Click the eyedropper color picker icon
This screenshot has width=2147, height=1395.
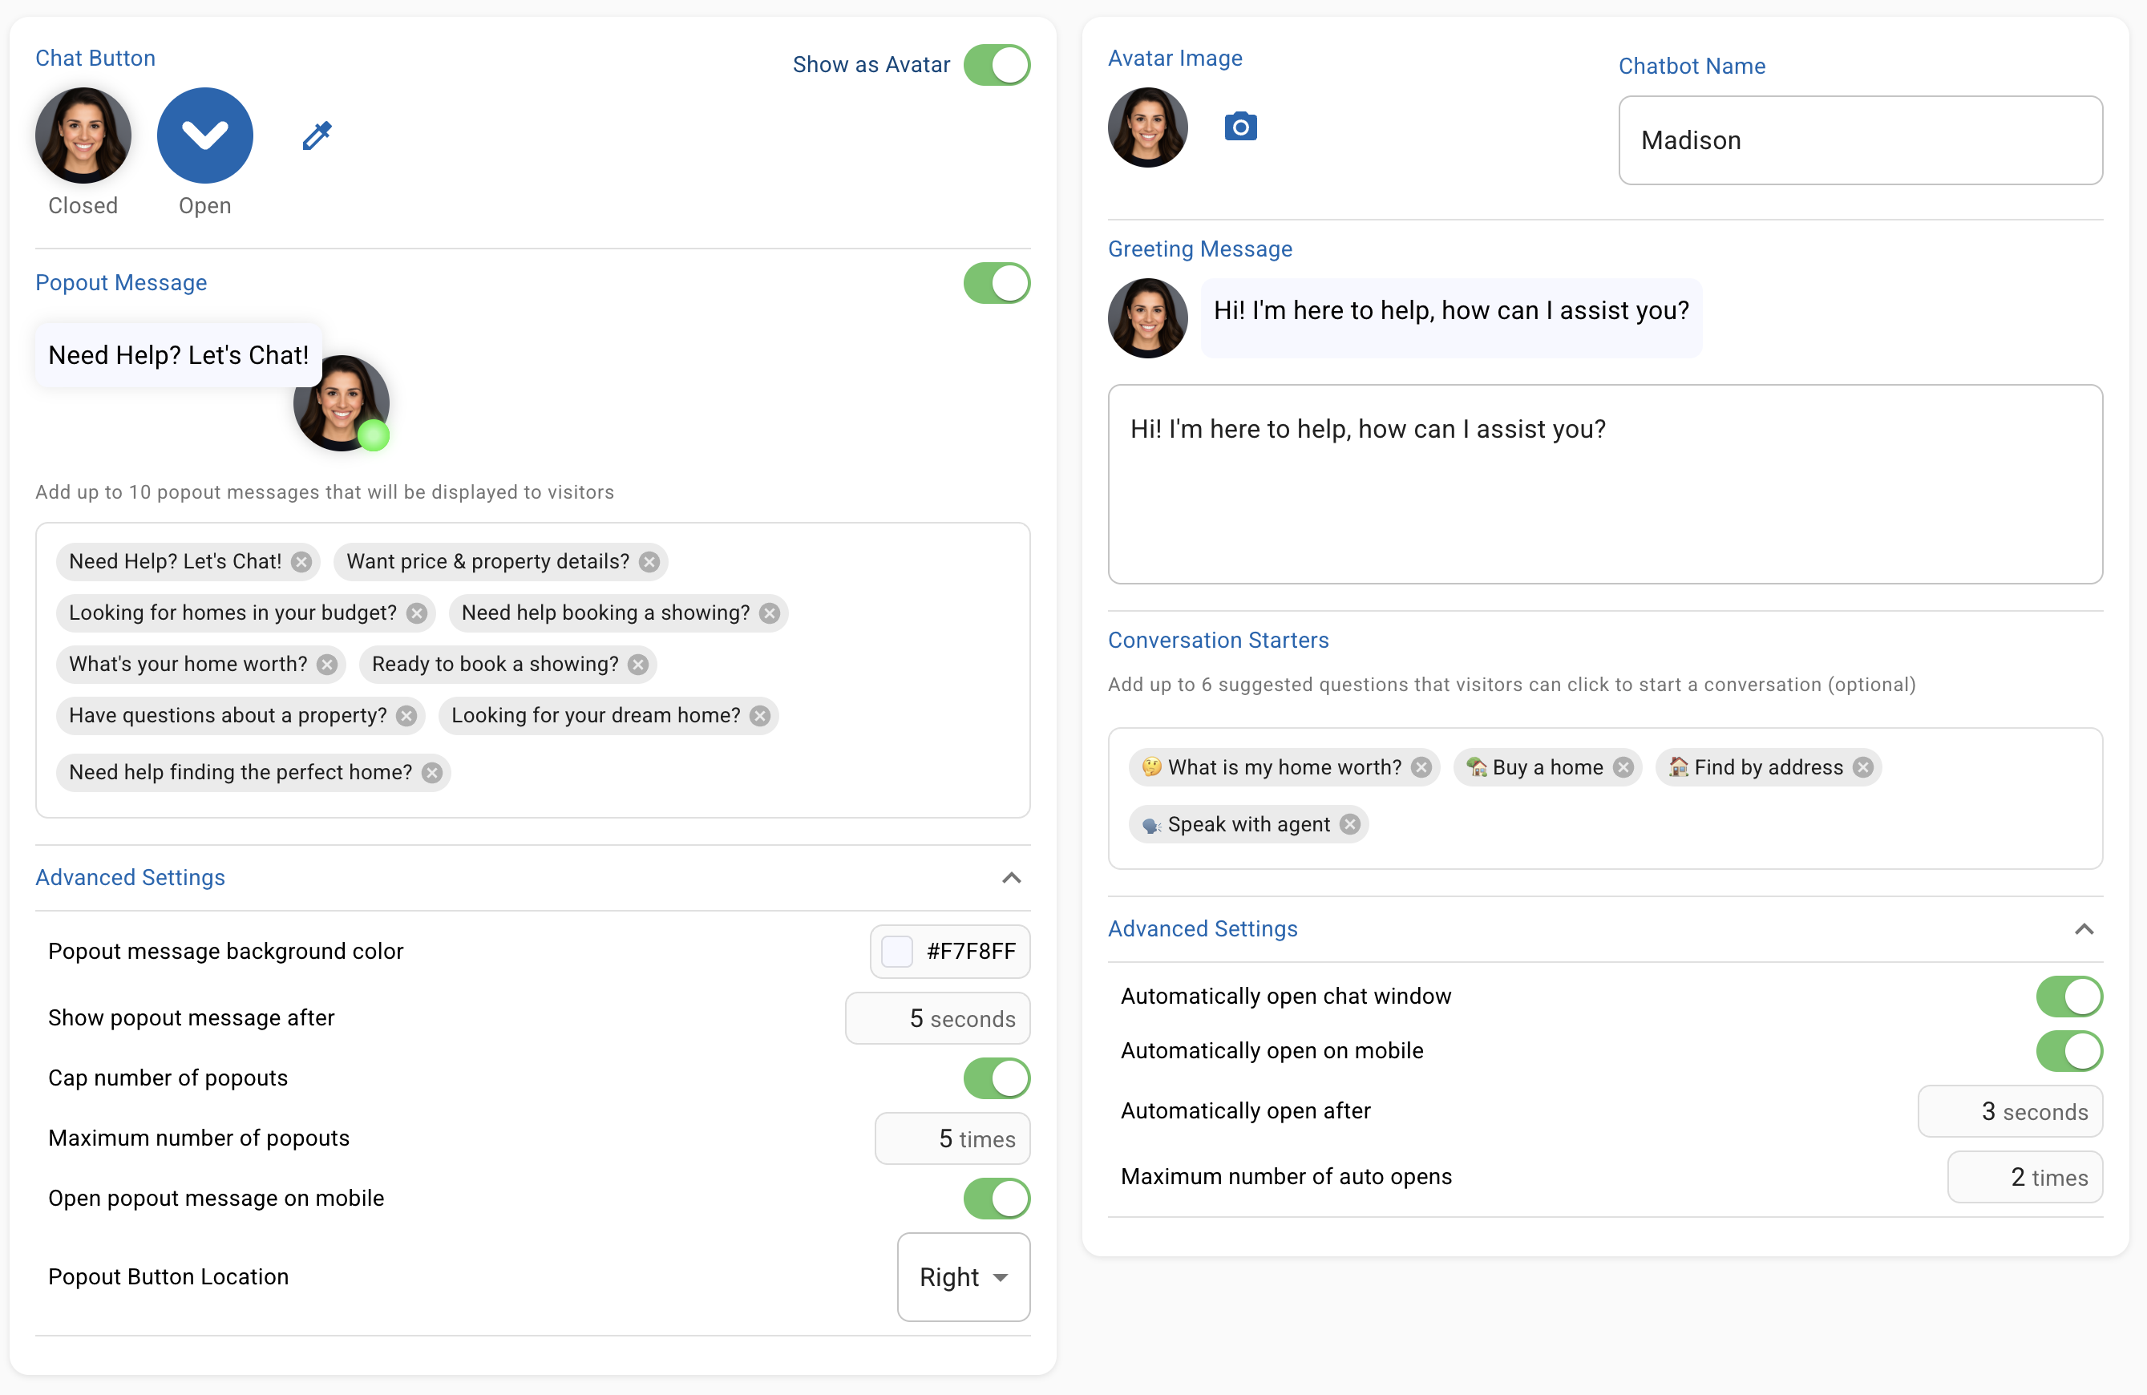[x=317, y=135]
